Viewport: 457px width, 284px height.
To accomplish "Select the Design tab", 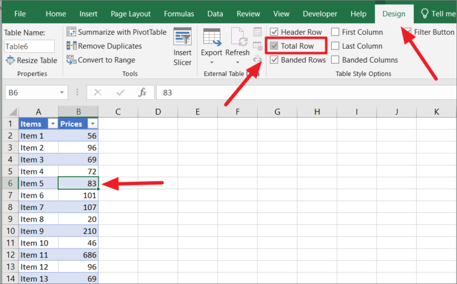I will pos(394,14).
